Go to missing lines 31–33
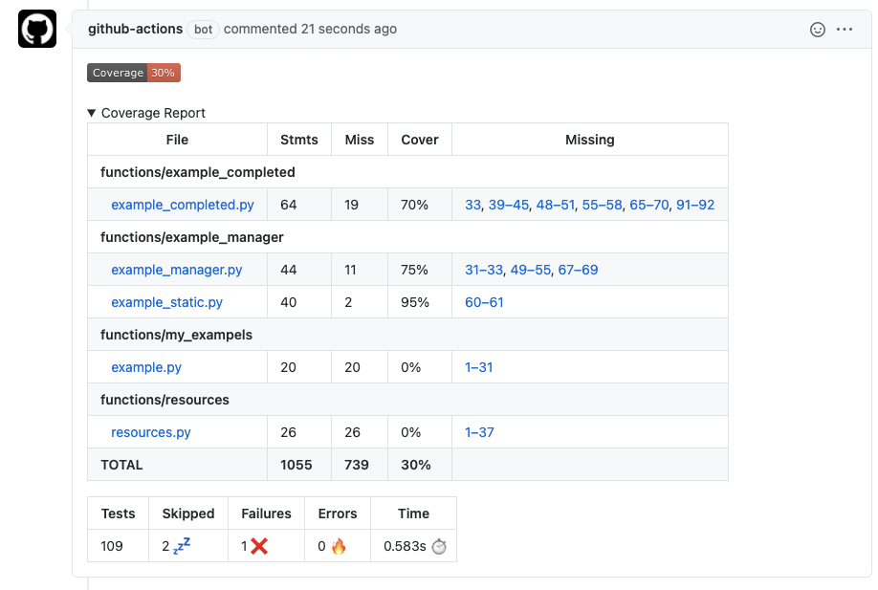Screen dimensions: 878x590 [x=484, y=270]
